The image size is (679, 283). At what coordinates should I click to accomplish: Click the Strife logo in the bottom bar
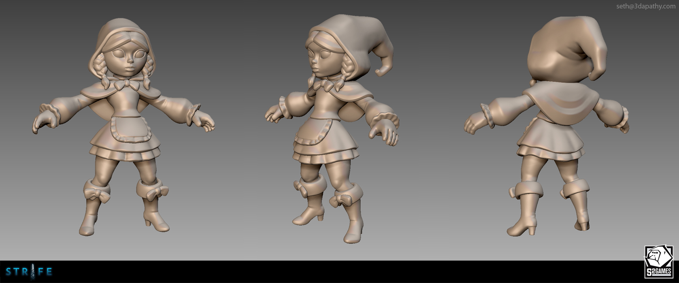tap(29, 272)
